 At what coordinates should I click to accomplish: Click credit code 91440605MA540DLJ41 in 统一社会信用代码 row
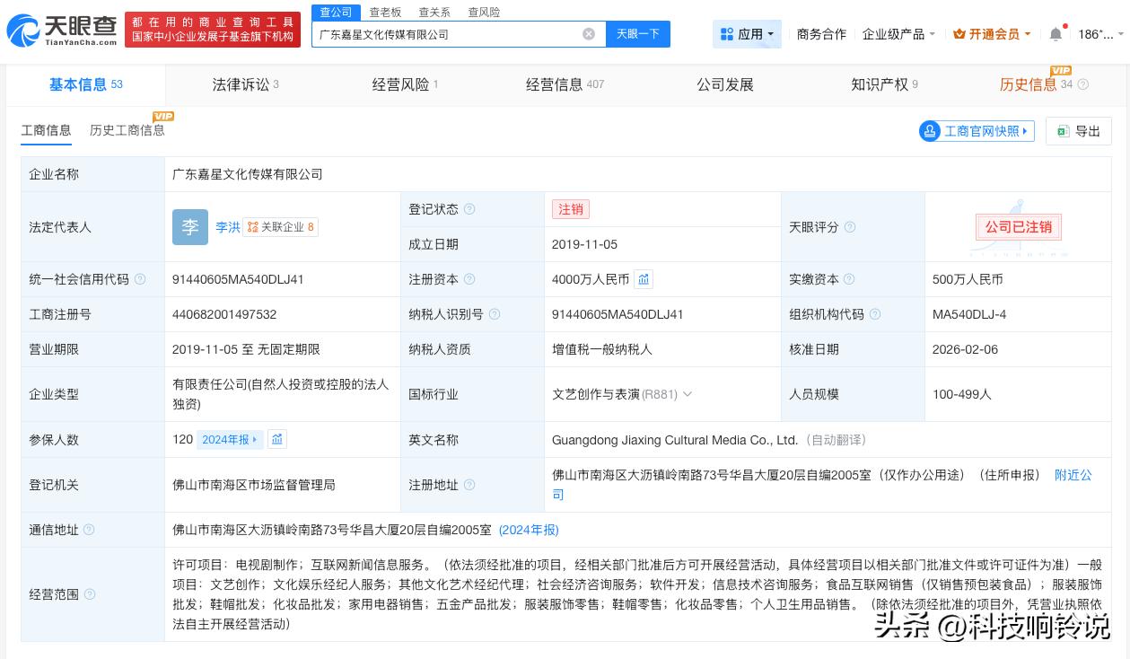238,279
